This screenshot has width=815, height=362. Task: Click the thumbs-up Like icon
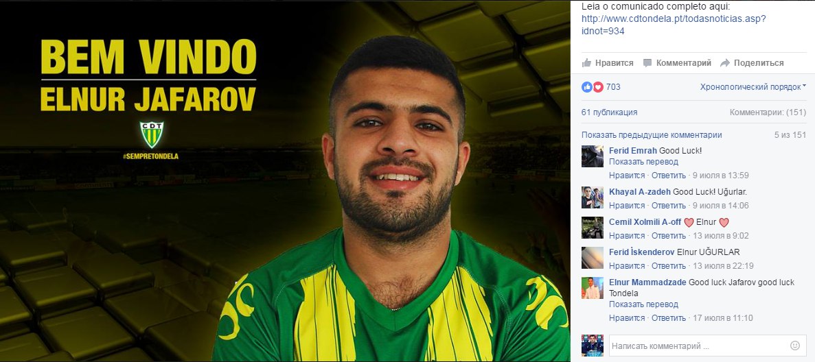pyautogui.click(x=587, y=63)
